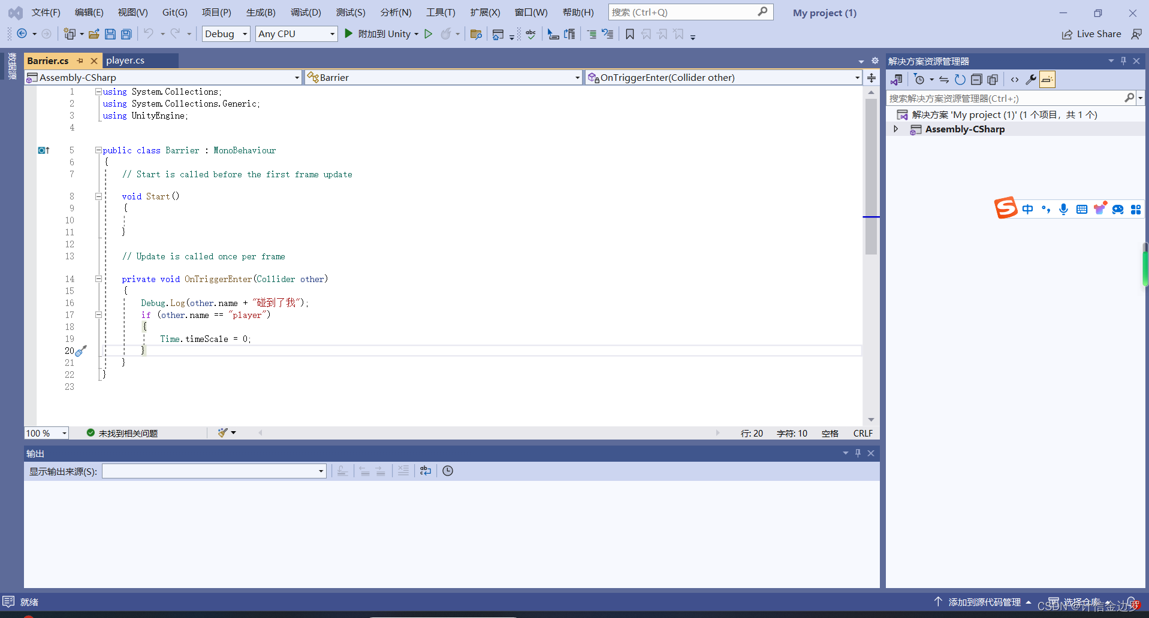
Task: Click the pending changes filter clock icon
Action: coord(919,80)
